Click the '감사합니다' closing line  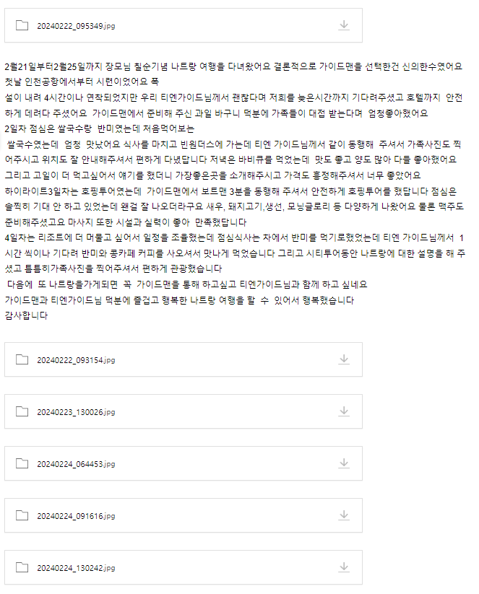(26, 315)
